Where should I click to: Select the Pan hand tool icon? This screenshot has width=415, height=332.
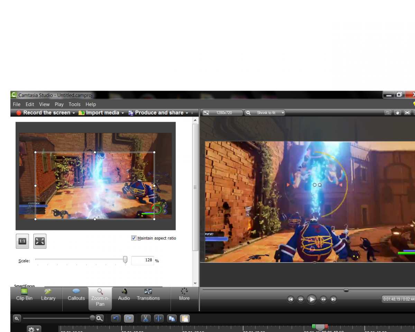(x=398, y=113)
